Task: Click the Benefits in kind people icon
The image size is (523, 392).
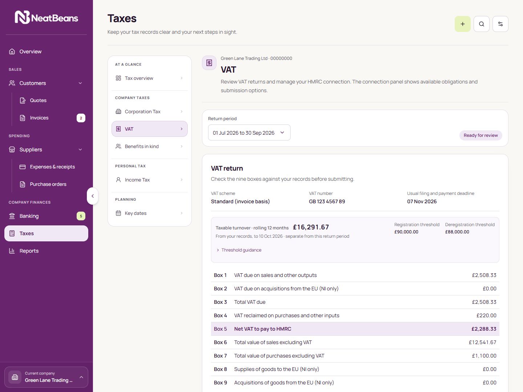Action: [x=118, y=146]
